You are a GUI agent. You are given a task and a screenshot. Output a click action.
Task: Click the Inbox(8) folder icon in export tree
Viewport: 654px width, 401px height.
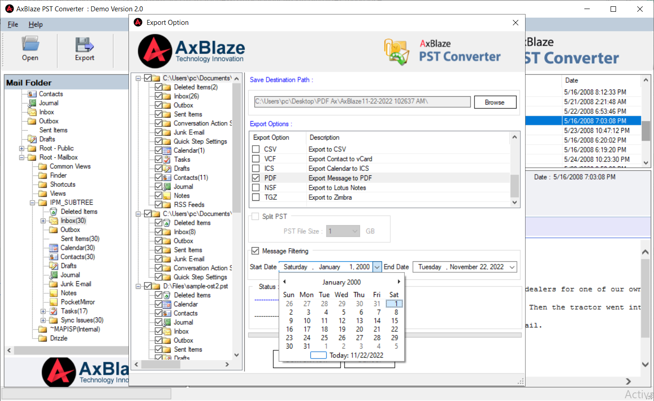(x=167, y=232)
